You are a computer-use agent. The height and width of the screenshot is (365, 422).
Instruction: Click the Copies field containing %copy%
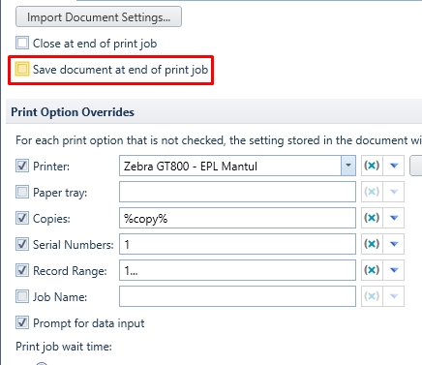(x=237, y=218)
